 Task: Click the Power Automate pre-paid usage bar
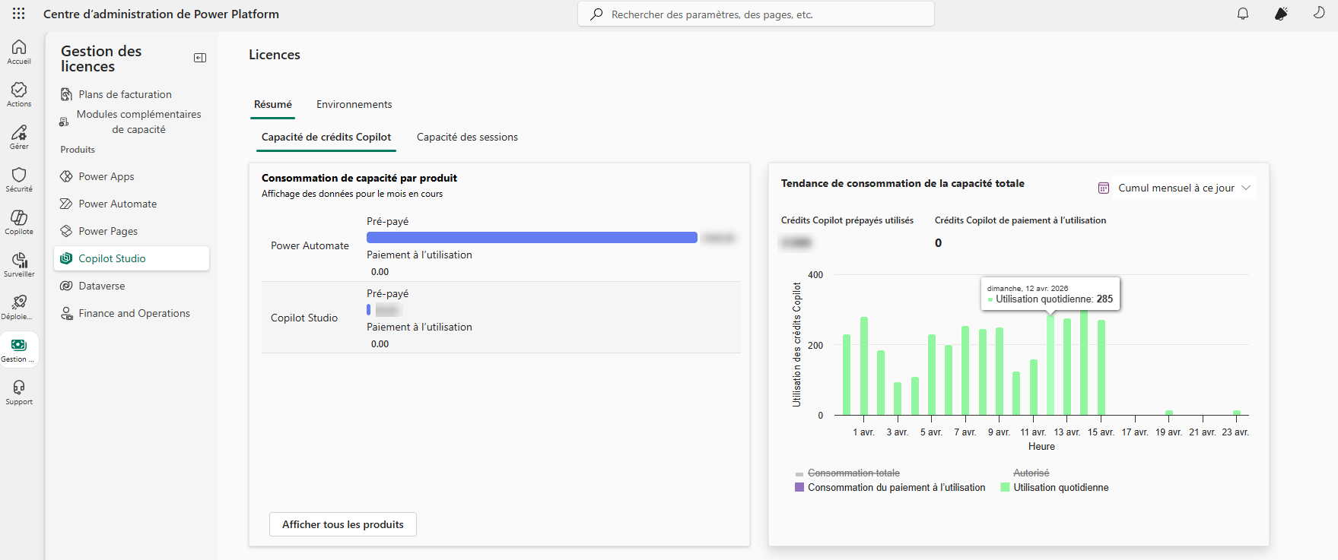click(x=532, y=238)
